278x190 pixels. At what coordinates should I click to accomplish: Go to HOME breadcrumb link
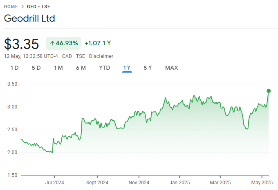(x=11, y=7)
